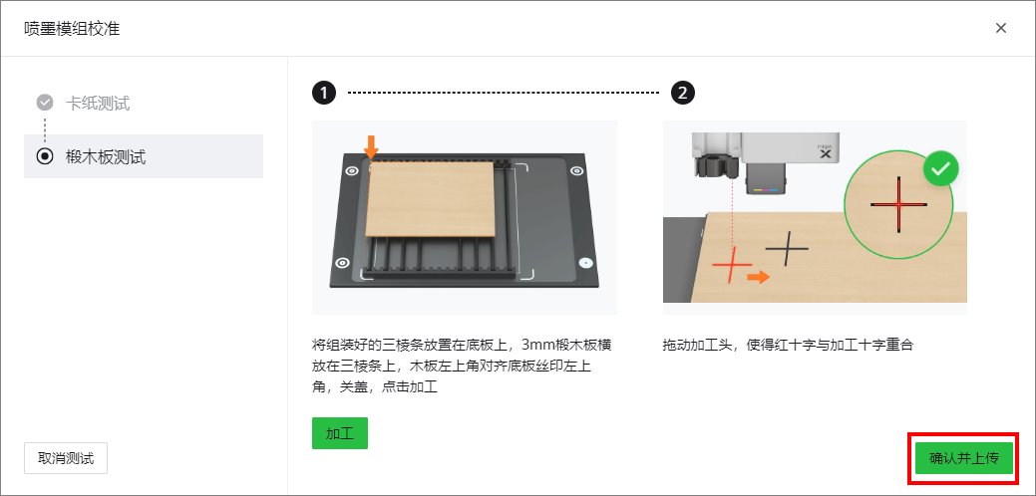Click the dotted line connecting steps
The image size is (1036, 496).
point(504,93)
